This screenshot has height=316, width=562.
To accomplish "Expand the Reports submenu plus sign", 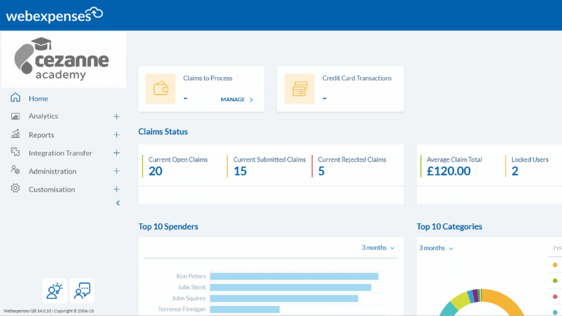I will (x=117, y=135).
